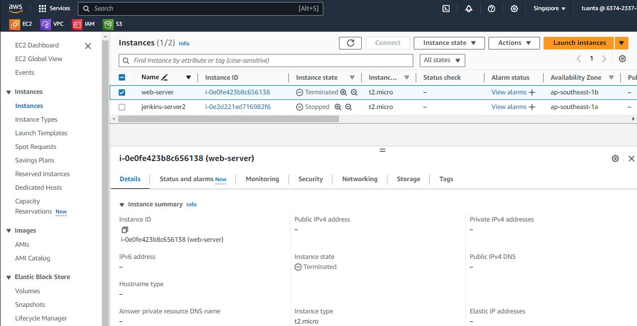Switch to the Monitoring tab
The width and height of the screenshot is (637, 326).
pos(262,179)
